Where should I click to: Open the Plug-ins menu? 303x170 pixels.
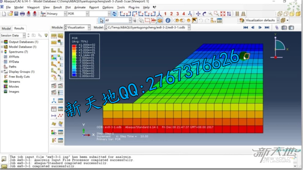pos(134,7)
